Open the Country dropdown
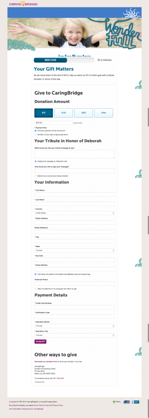 pyautogui.click(x=75, y=213)
